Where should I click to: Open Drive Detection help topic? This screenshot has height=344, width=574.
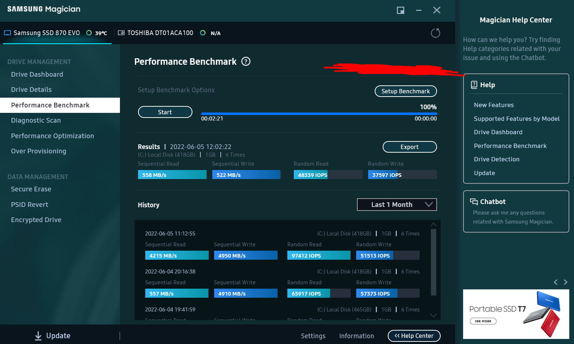[497, 159]
